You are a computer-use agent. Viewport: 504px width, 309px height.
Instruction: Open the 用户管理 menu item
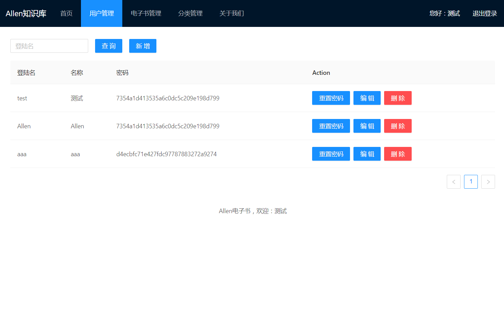tap(102, 13)
